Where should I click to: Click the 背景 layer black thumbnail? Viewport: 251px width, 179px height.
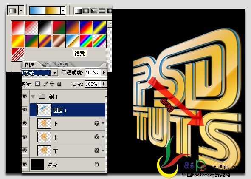pyautogui.click(x=37, y=164)
